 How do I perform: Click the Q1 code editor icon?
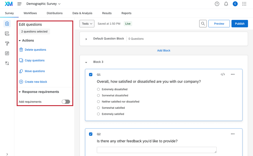click(x=223, y=74)
